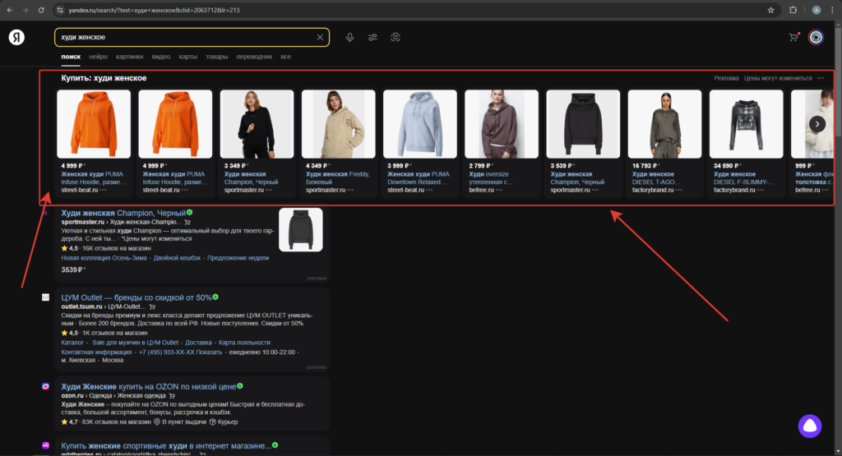Click cart icon next to sportmaster.ru breadcrumb
This screenshot has height=456, width=842.
(187, 222)
